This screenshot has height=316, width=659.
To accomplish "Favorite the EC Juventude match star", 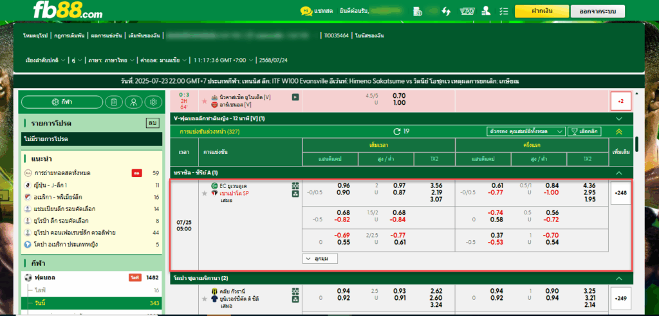I will click(205, 193).
